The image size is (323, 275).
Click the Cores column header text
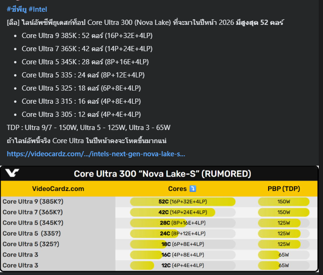click(x=177, y=189)
